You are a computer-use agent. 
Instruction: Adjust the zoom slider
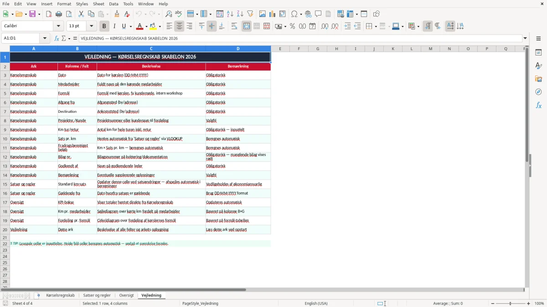(x=511, y=303)
